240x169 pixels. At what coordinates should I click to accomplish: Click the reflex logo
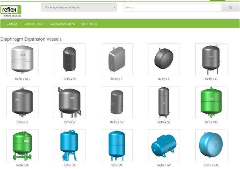point(11,10)
